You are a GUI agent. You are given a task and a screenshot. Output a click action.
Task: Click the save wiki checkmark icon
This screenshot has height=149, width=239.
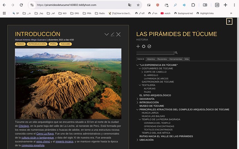click(x=149, y=46)
